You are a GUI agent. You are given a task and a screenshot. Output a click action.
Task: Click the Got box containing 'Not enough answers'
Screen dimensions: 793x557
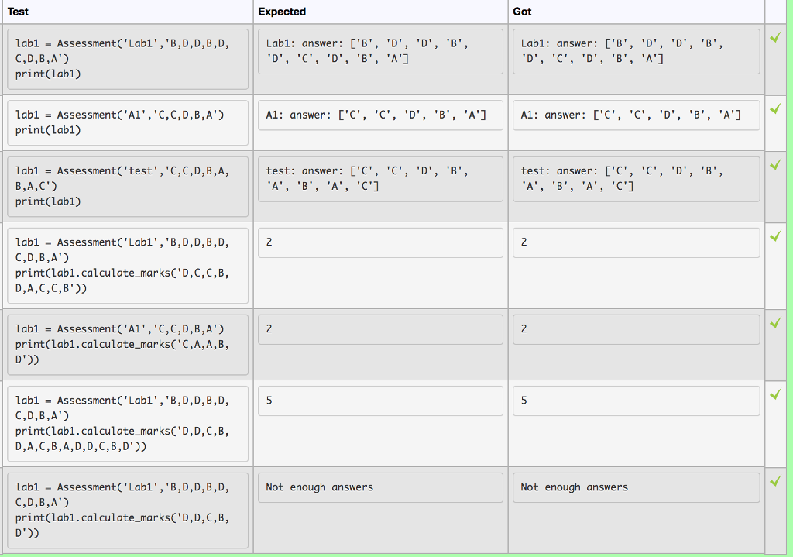coord(637,488)
